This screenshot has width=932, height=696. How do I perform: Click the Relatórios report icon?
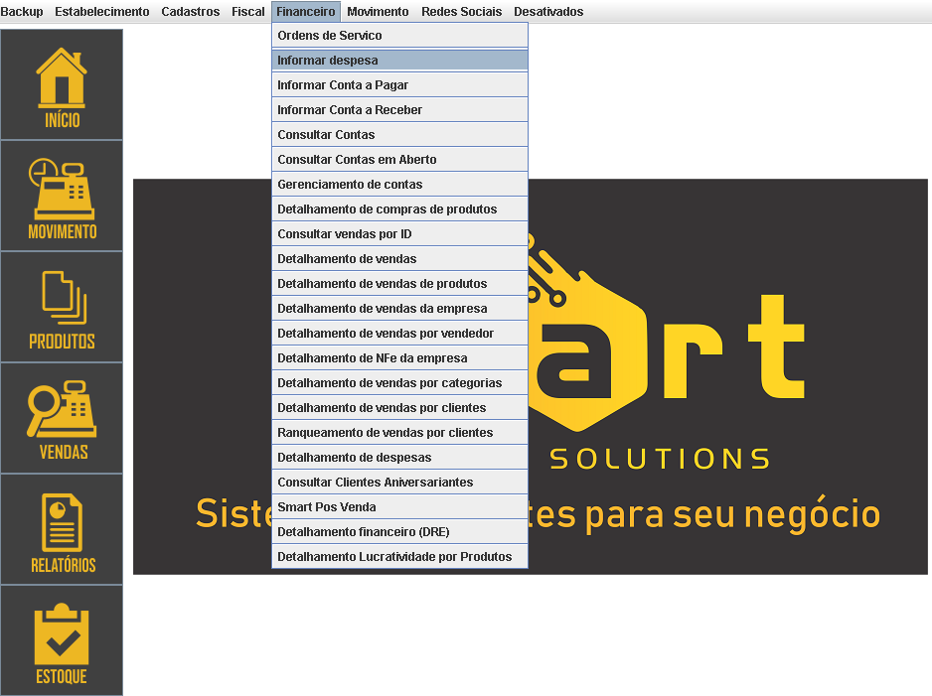(62, 530)
